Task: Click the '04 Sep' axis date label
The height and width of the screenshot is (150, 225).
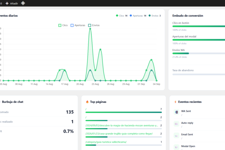Action: pyautogui.click(x=156, y=84)
